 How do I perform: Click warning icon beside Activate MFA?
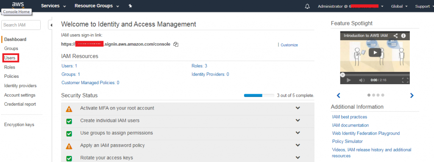point(69,109)
